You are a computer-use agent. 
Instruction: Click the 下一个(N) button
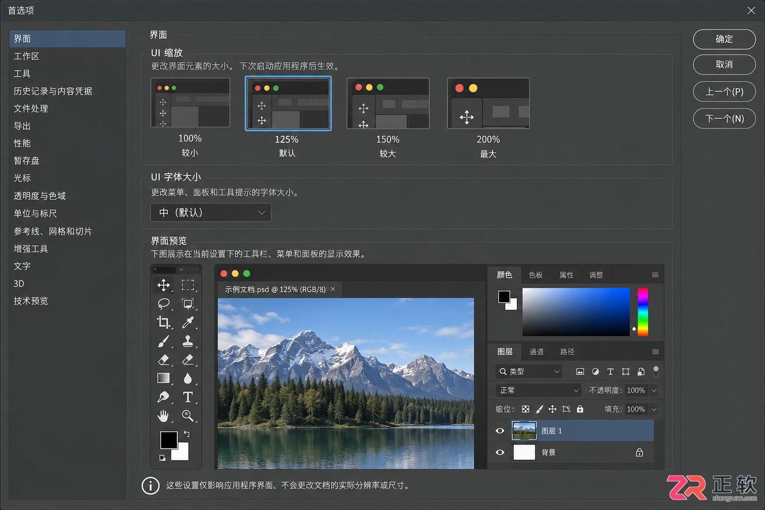724,118
